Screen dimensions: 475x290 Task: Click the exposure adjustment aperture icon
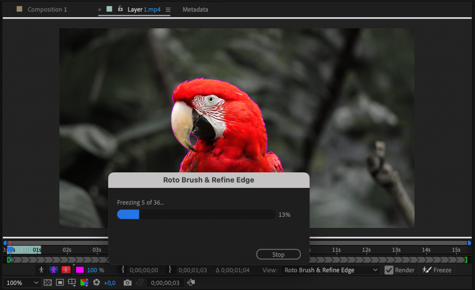[96, 283]
